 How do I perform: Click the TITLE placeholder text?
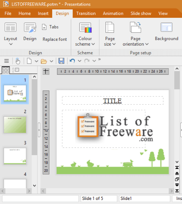tap(112, 101)
